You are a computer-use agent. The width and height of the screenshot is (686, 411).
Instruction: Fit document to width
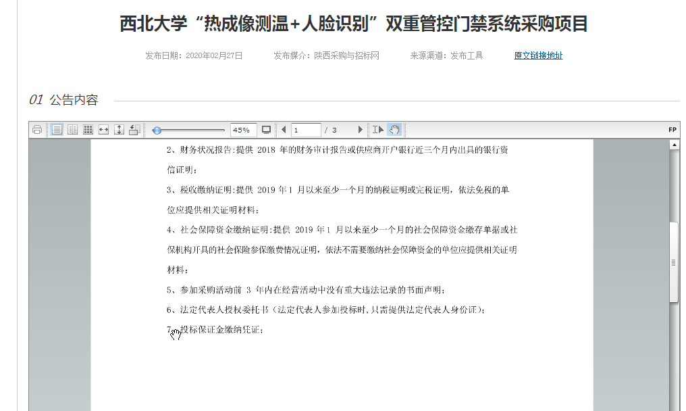[104, 130]
